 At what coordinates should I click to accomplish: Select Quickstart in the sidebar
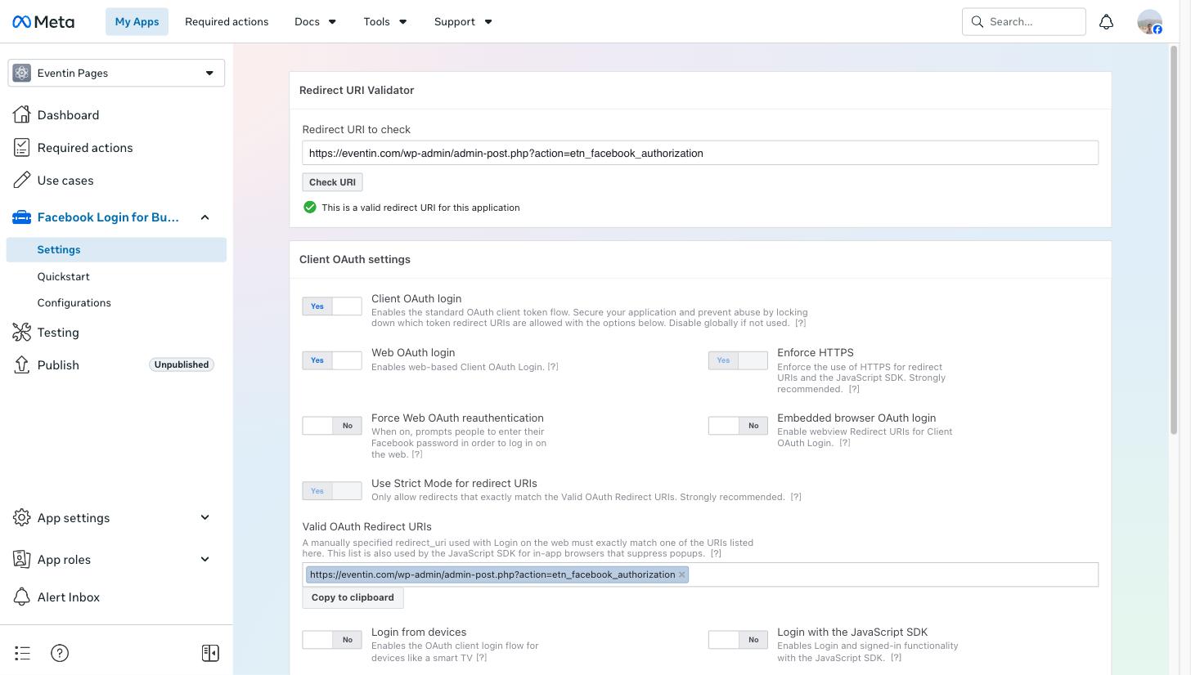click(x=63, y=276)
